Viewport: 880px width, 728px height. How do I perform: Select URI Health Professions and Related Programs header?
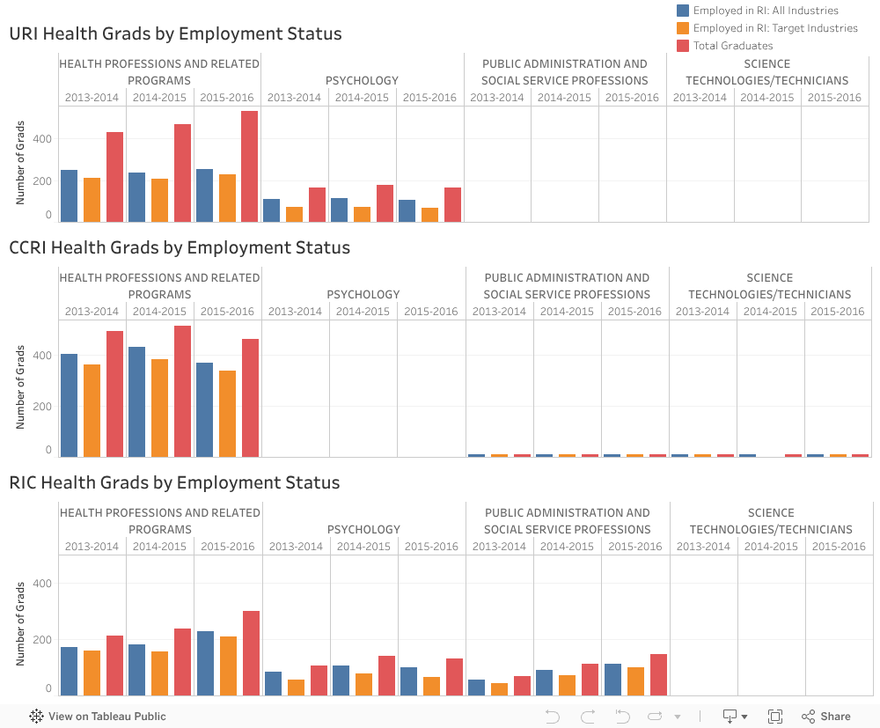pyautogui.click(x=159, y=72)
